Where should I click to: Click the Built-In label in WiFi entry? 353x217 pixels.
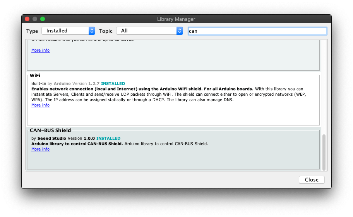pyautogui.click(x=39, y=83)
